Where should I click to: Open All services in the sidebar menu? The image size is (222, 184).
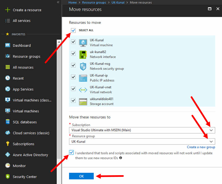22,21
